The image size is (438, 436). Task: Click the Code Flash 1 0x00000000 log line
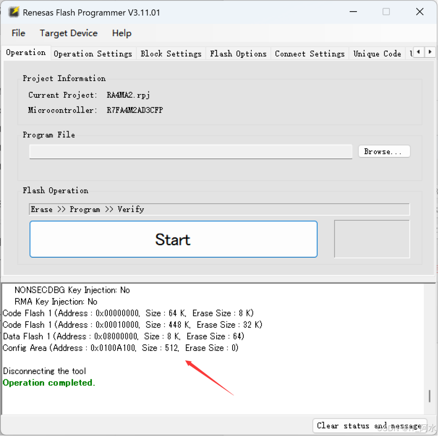[x=128, y=313]
